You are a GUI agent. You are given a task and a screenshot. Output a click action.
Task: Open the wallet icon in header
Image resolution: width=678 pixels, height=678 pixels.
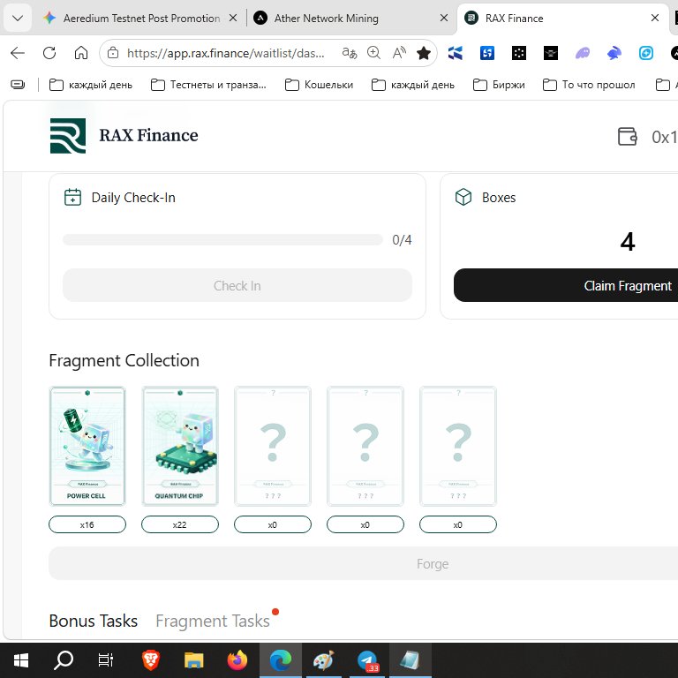[627, 137]
